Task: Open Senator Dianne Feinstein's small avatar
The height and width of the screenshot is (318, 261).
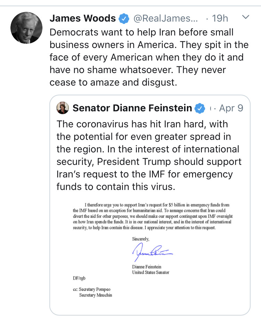Action: click(63, 108)
